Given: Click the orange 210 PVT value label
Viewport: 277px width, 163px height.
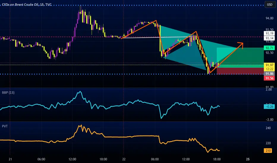Looking at the screenshot, I should coord(268,151).
